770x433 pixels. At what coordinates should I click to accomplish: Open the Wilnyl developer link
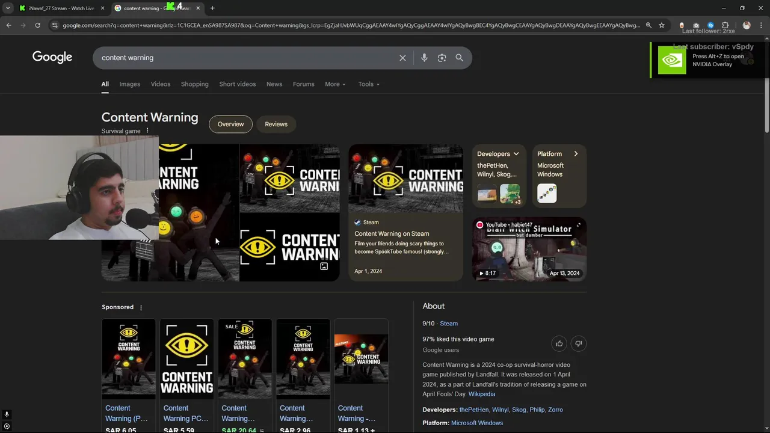(x=500, y=410)
